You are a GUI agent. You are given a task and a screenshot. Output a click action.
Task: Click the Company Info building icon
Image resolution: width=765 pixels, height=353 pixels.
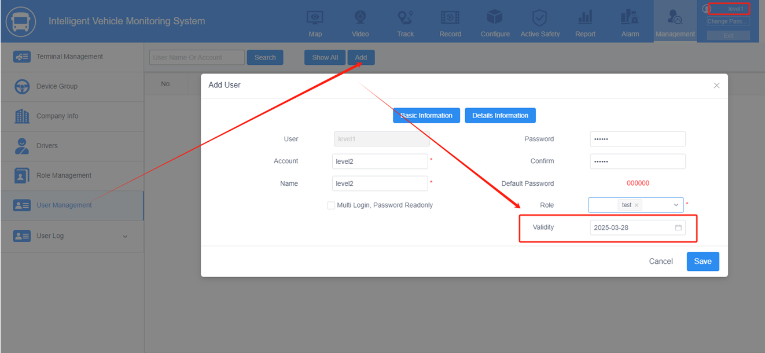point(22,116)
